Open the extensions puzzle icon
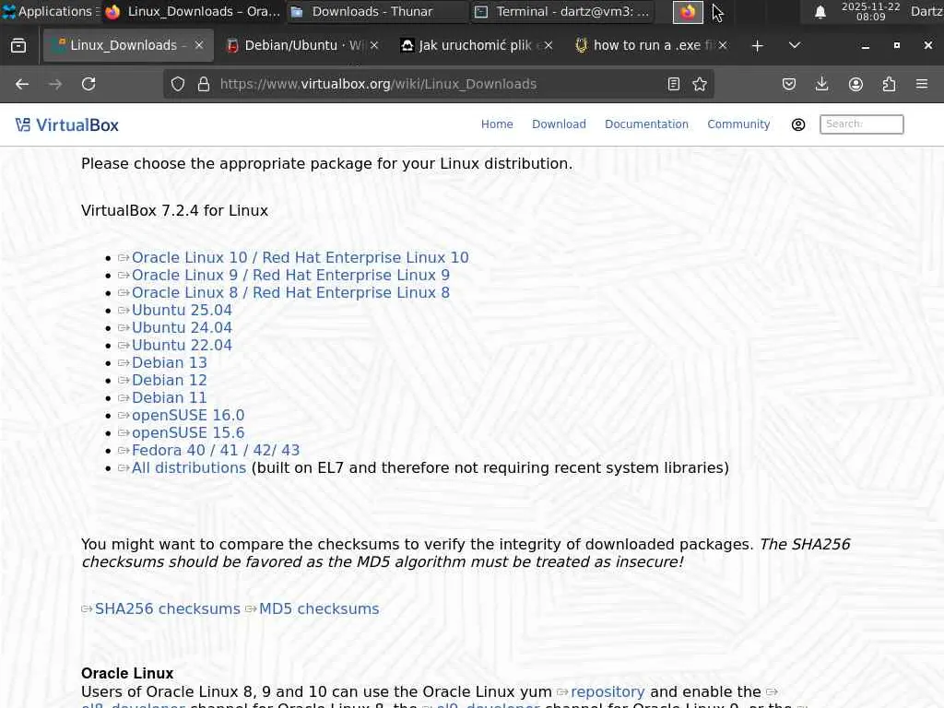944x708 pixels. (x=889, y=84)
